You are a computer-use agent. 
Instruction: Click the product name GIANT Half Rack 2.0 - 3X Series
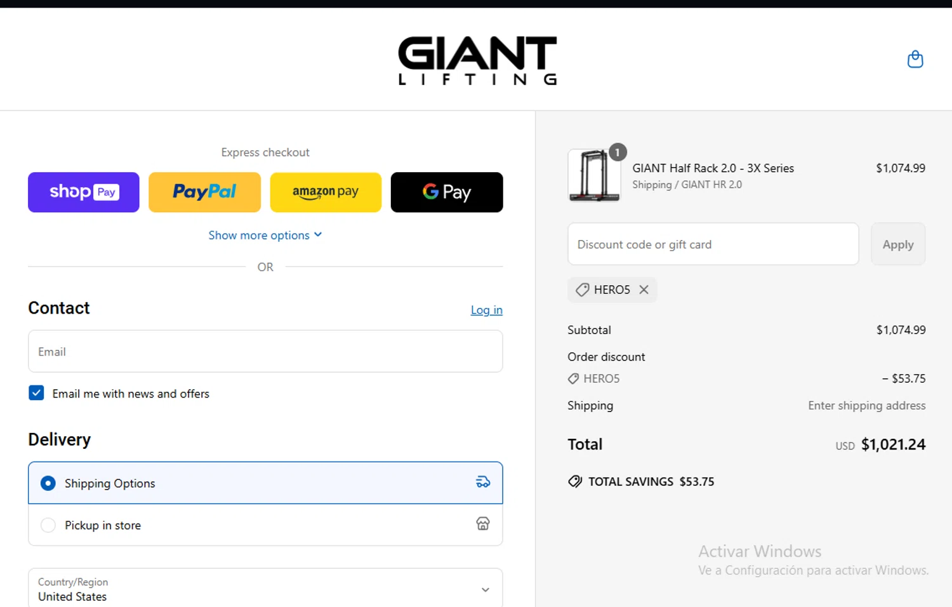pyautogui.click(x=713, y=168)
